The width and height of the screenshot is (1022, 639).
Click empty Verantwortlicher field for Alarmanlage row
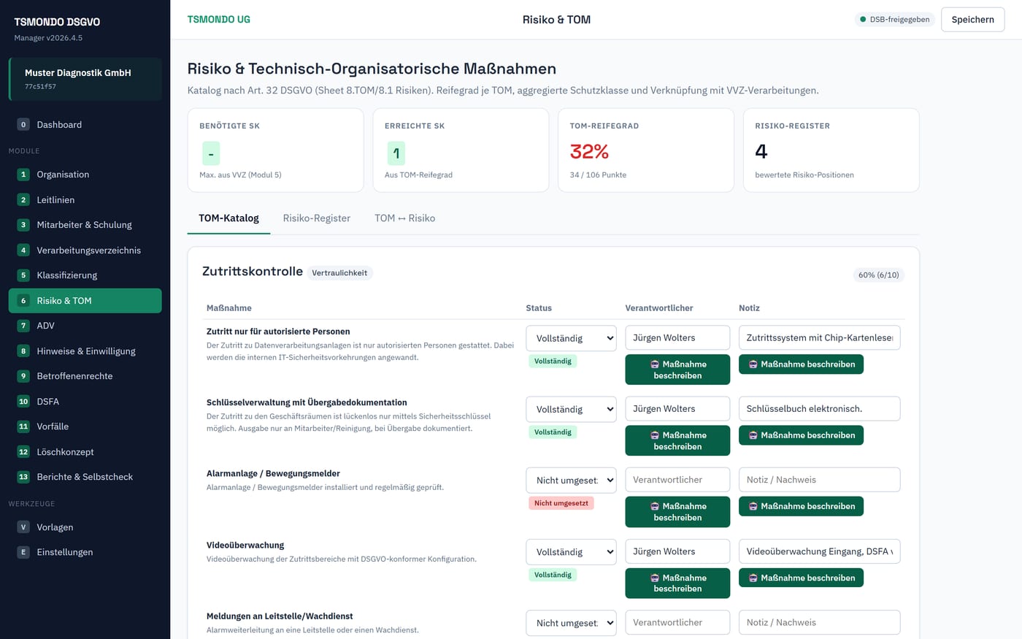pos(677,480)
